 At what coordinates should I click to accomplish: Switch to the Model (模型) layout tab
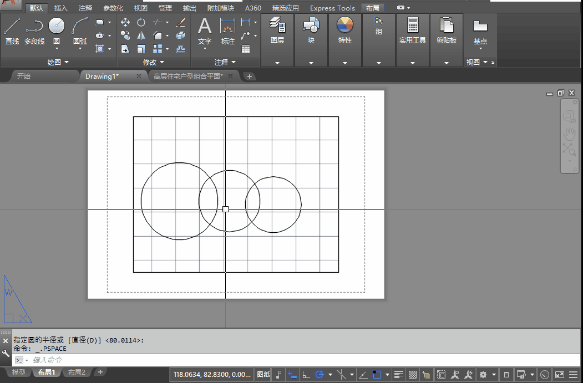pos(19,372)
